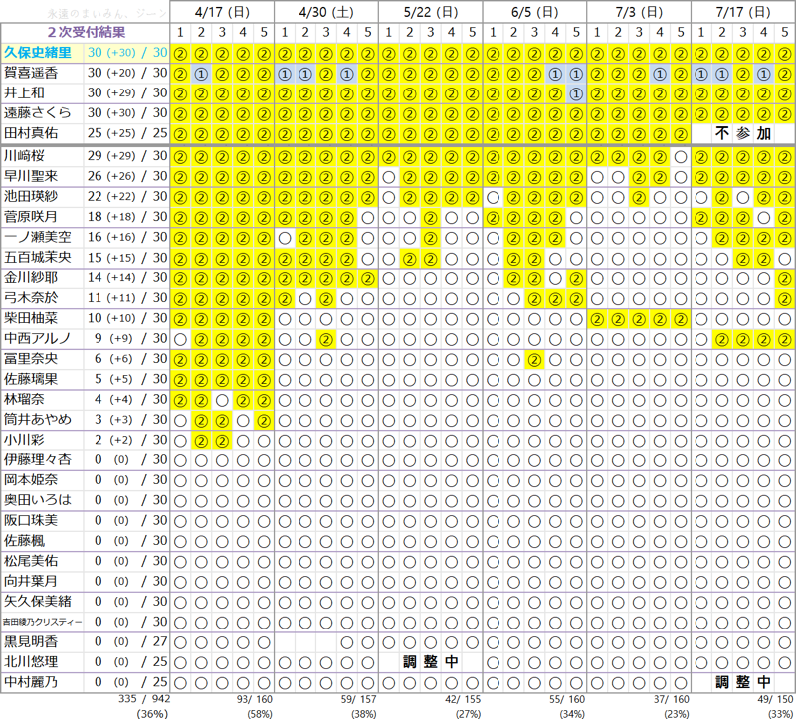Click the name 小川彩
This screenshot has width=796, height=719.
[x=24, y=440]
